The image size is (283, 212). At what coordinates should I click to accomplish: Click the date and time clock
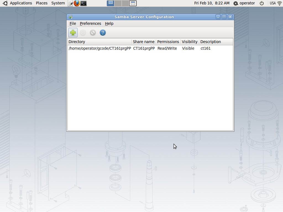click(x=212, y=3)
